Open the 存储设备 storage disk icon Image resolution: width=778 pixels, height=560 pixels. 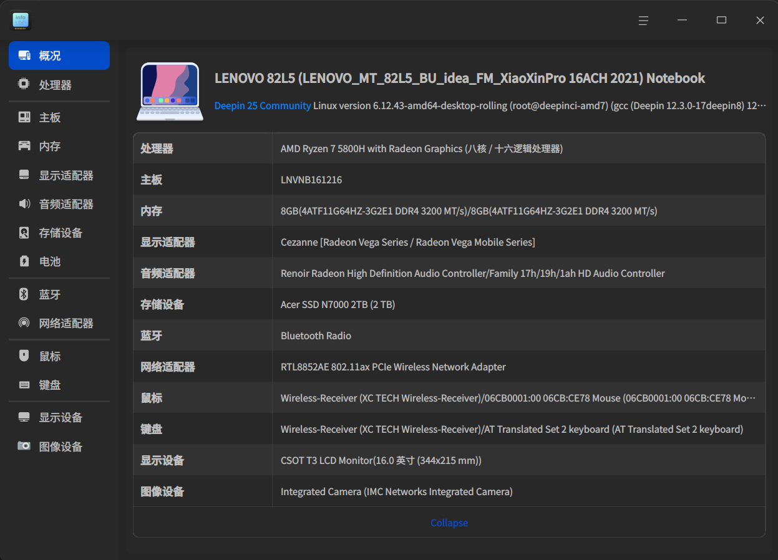point(24,233)
